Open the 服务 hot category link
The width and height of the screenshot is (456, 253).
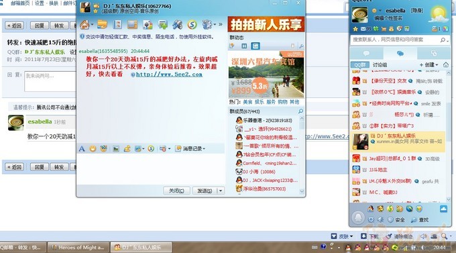(x=271, y=102)
